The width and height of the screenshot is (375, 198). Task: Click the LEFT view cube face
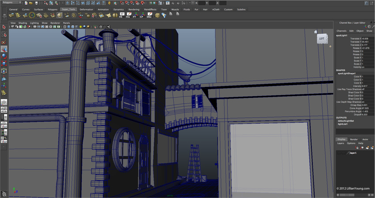pos(322,39)
